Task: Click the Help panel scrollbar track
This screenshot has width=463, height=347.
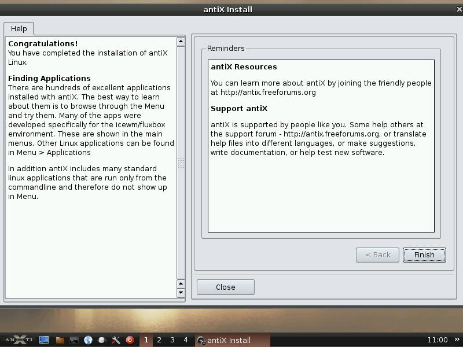Action: coord(181,163)
